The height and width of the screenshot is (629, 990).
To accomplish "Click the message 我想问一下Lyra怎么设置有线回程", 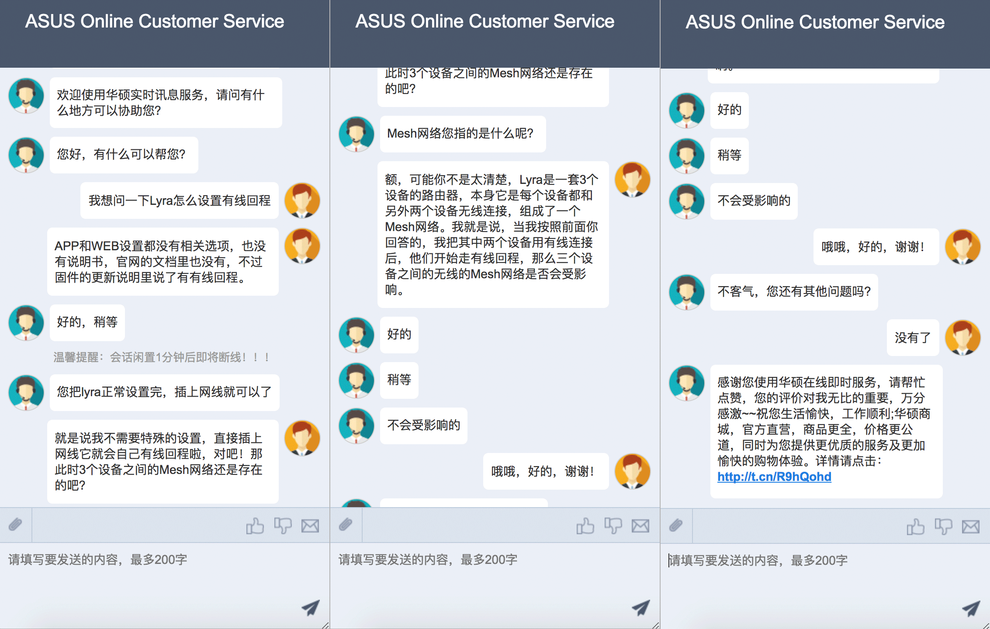I will (x=180, y=200).
